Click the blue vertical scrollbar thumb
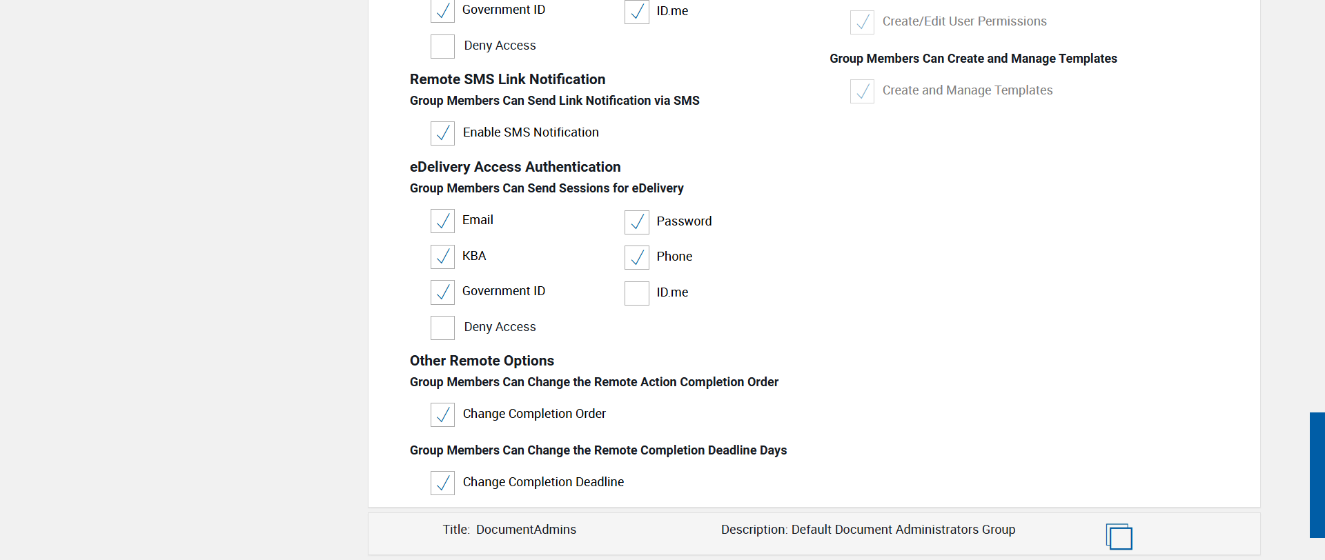This screenshot has width=1325, height=560. point(1317,474)
